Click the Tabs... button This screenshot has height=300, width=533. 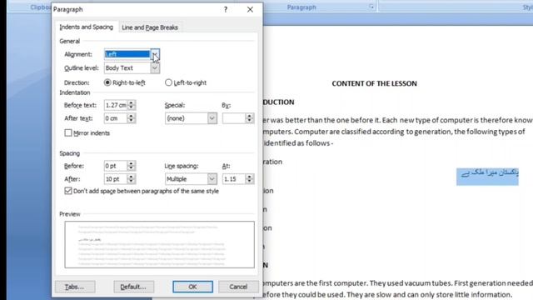pos(75,287)
